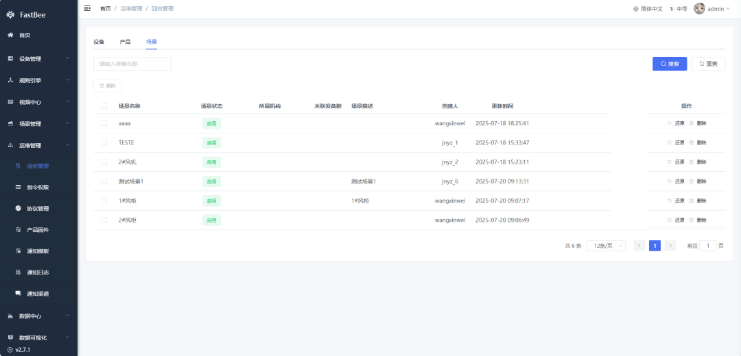Select the 场景 tab
Image resolution: width=741 pixels, height=356 pixels.
click(152, 42)
